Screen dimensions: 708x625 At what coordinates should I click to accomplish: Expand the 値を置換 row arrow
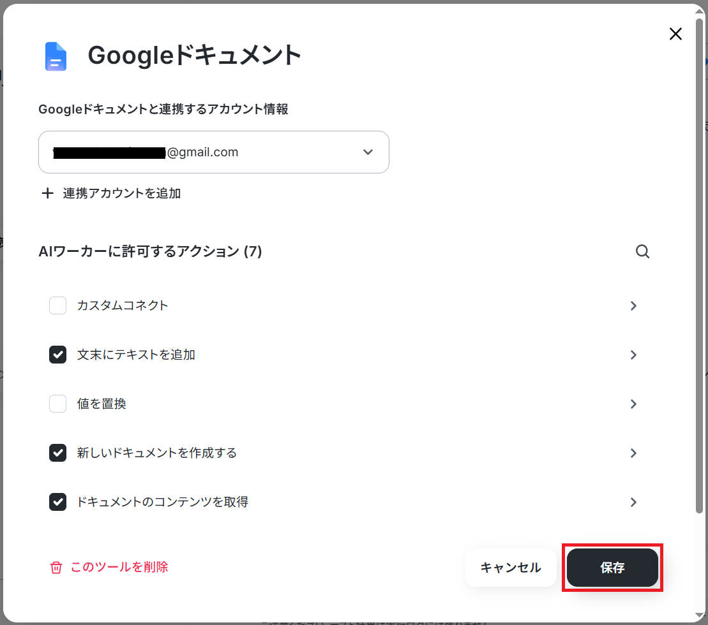pyautogui.click(x=633, y=404)
